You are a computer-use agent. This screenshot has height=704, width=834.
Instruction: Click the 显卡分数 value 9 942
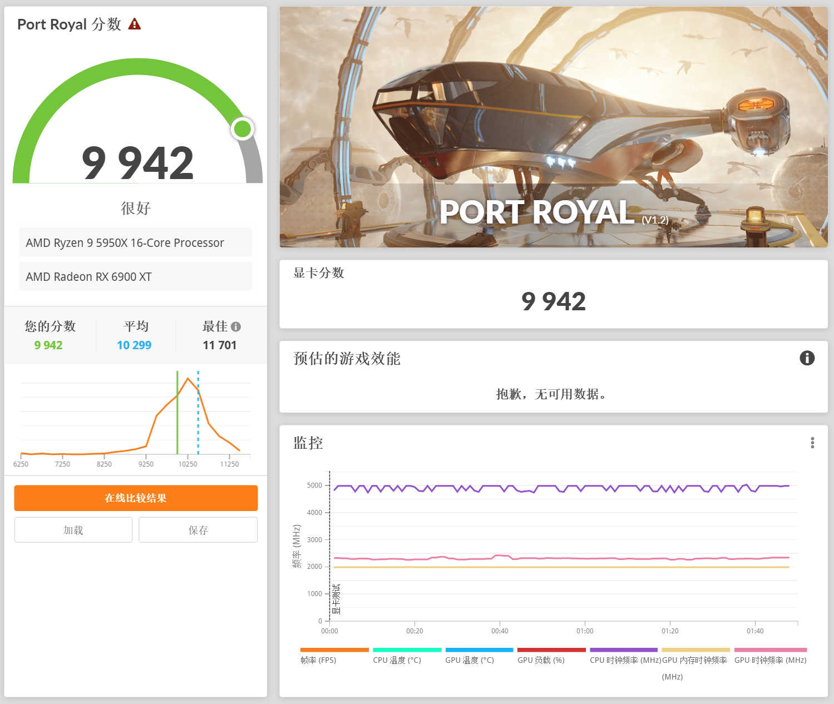[554, 301]
